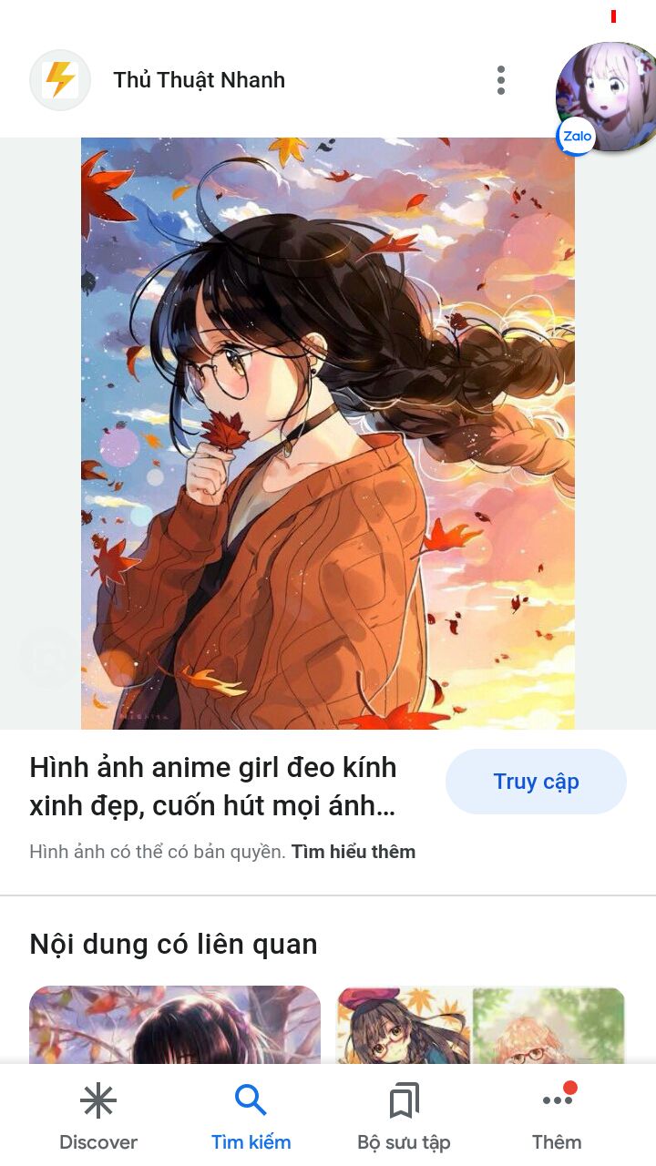Open the Thủ Thuật Nhanh source name
This screenshot has height=1166, width=656.
coord(199,80)
